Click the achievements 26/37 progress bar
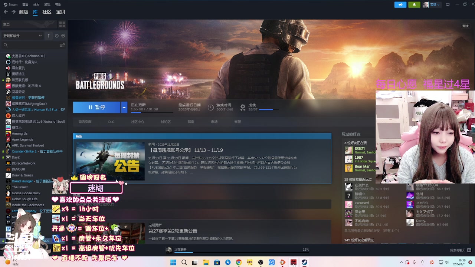Viewport: 475px width, 267px height. [269, 110]
